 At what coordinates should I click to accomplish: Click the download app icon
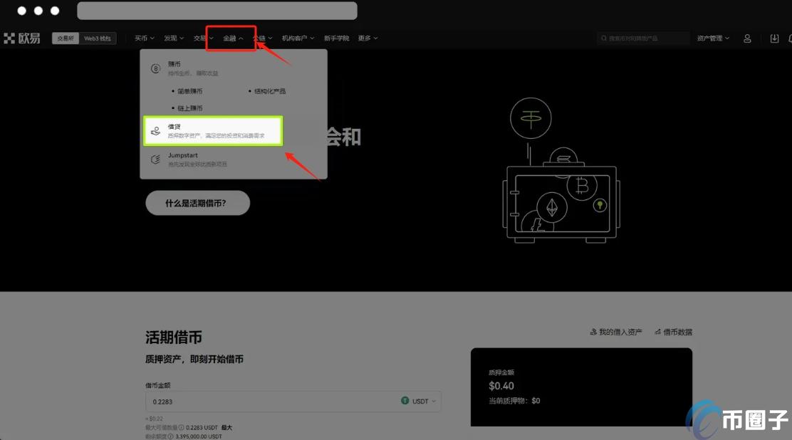tap(774, 38)
